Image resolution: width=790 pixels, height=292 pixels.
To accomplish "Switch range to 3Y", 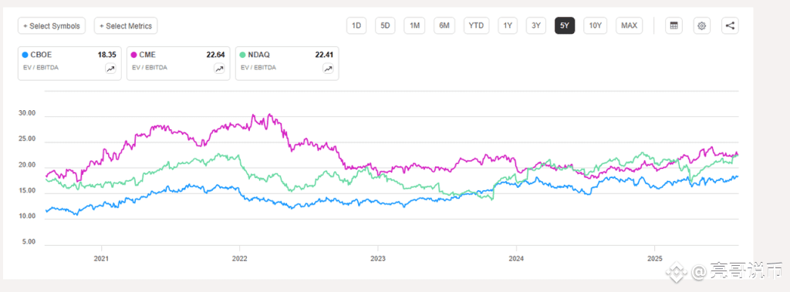I will click(536, 25).
